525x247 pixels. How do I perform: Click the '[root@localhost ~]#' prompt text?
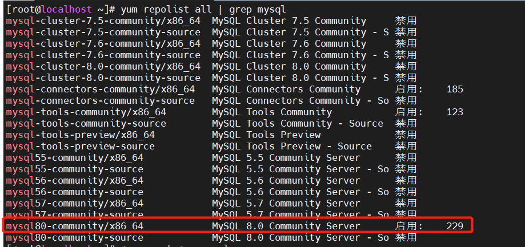point(60,10)
